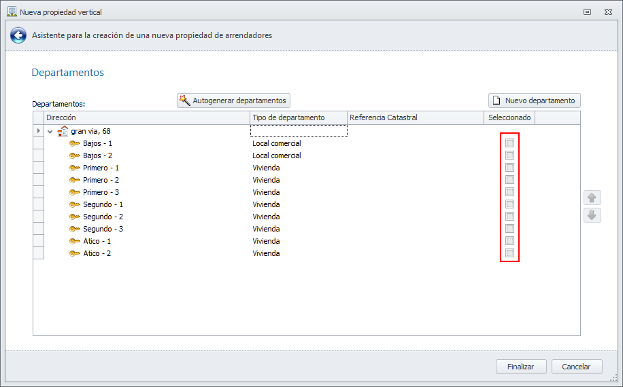Select the Segundo - 1 row

307,204
